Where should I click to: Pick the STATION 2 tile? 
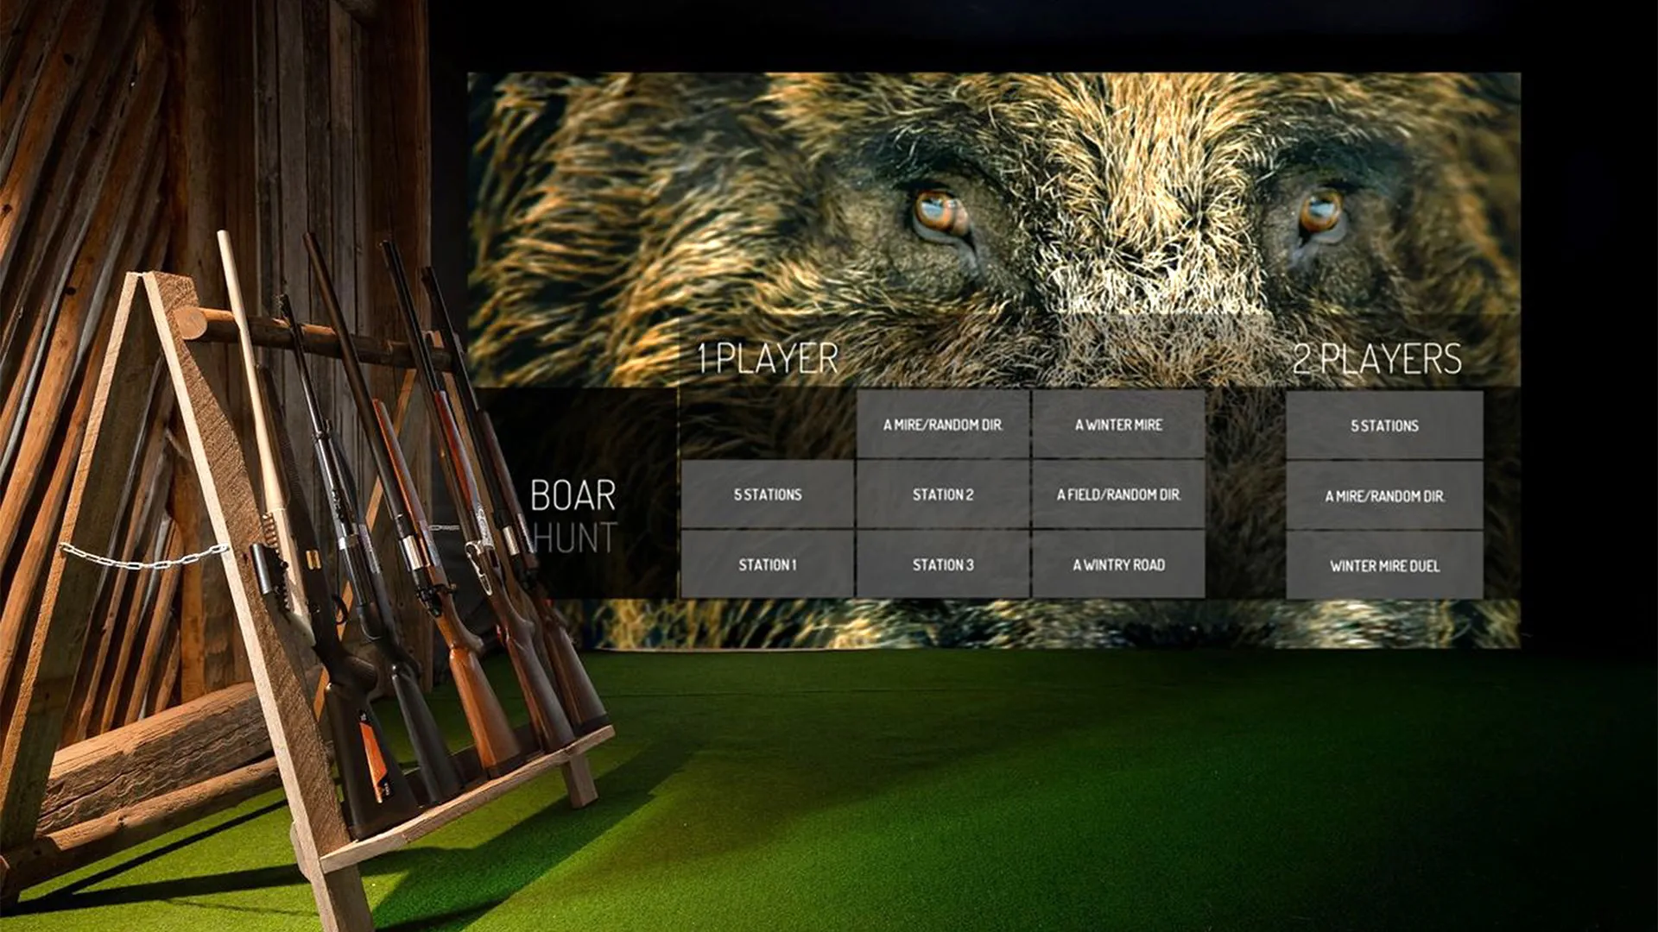point(943,494)
